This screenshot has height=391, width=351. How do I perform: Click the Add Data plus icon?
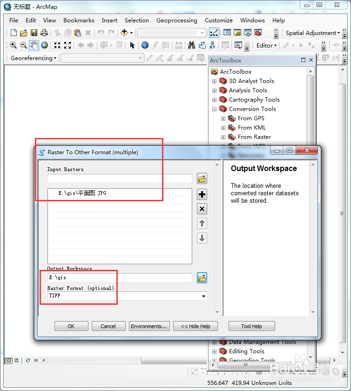(124, 33)
